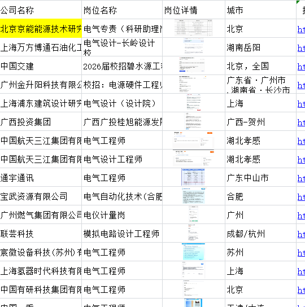Select the 2026届校招碧水源 position cell
Screen dimensions: 305x307
[x=122, y=65]
